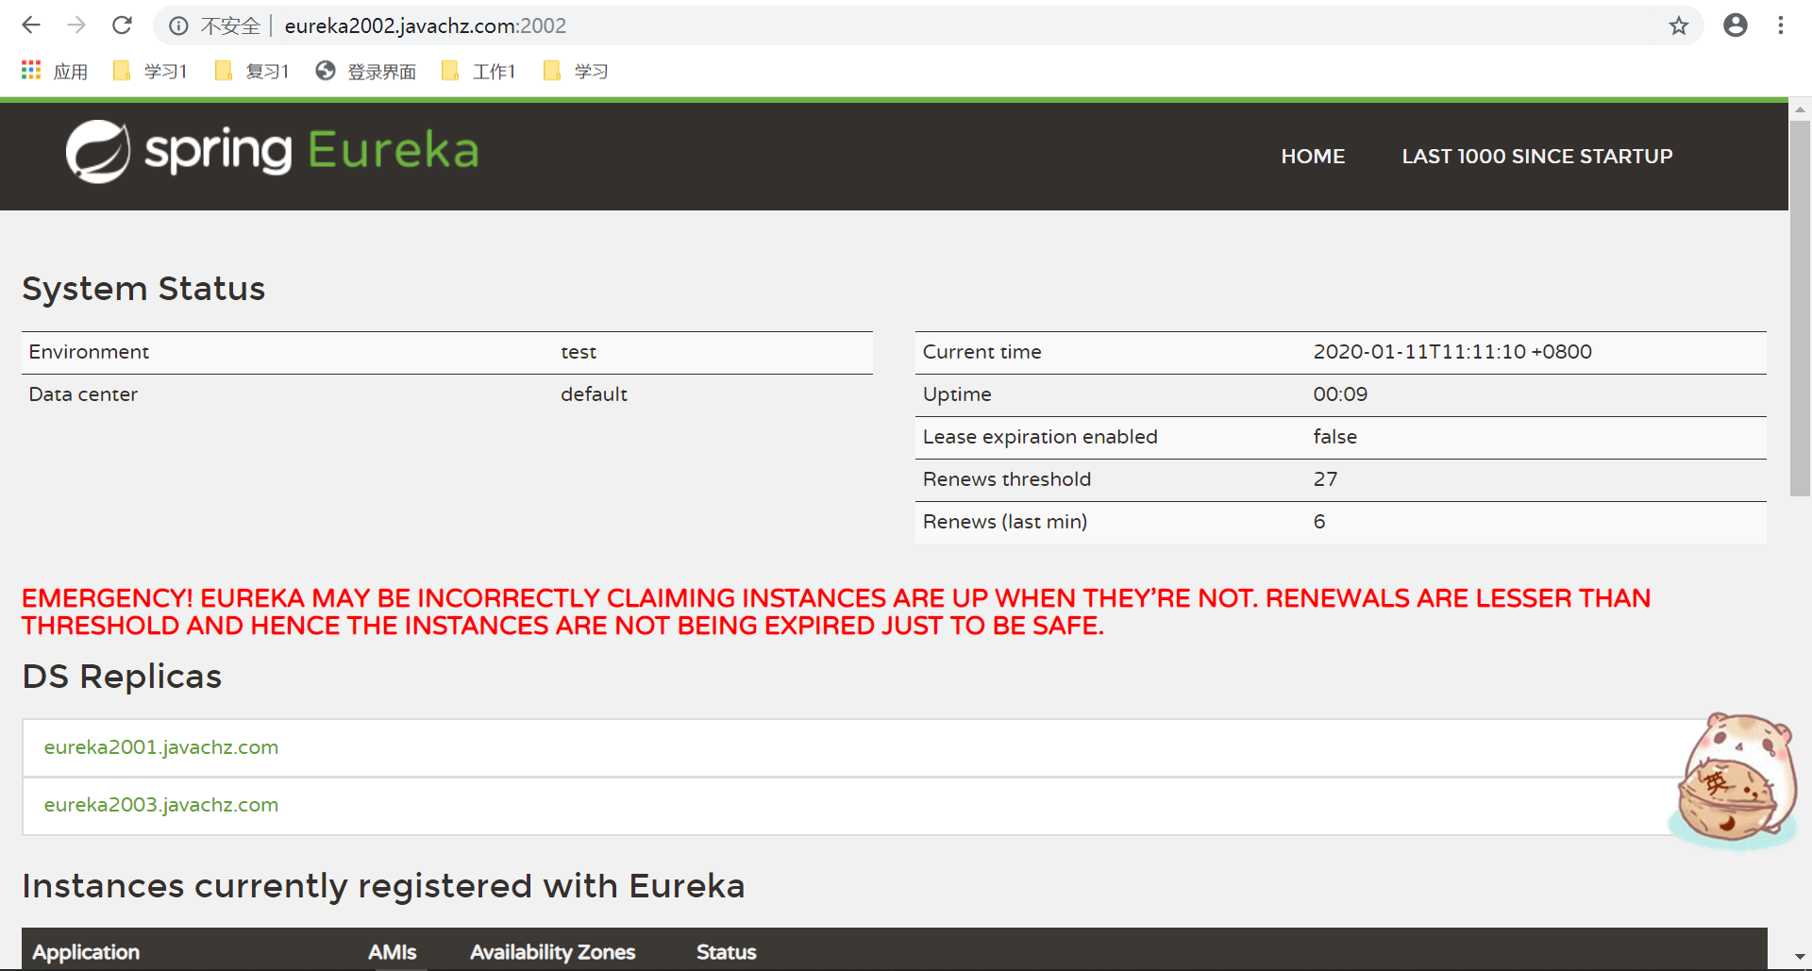
Task: Open the 工作1 bookmark folder
Action: tap(478, 71)
